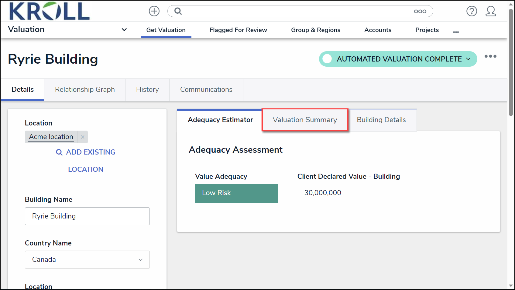Open more navigation items ellipsis

point(456,32)
